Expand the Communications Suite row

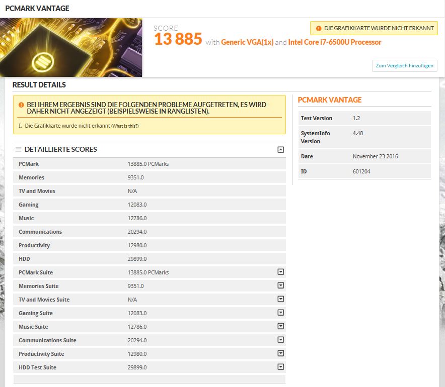[280, 340]
